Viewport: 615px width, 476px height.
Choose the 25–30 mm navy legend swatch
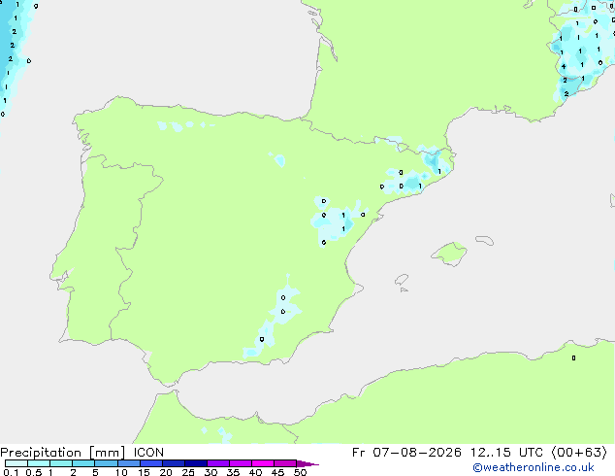point(196,463)
